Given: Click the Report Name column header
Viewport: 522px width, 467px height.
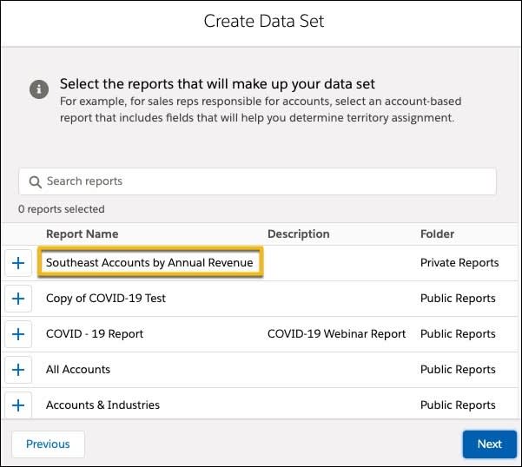Looking at the screenshot, I should (x=83, y=233).
